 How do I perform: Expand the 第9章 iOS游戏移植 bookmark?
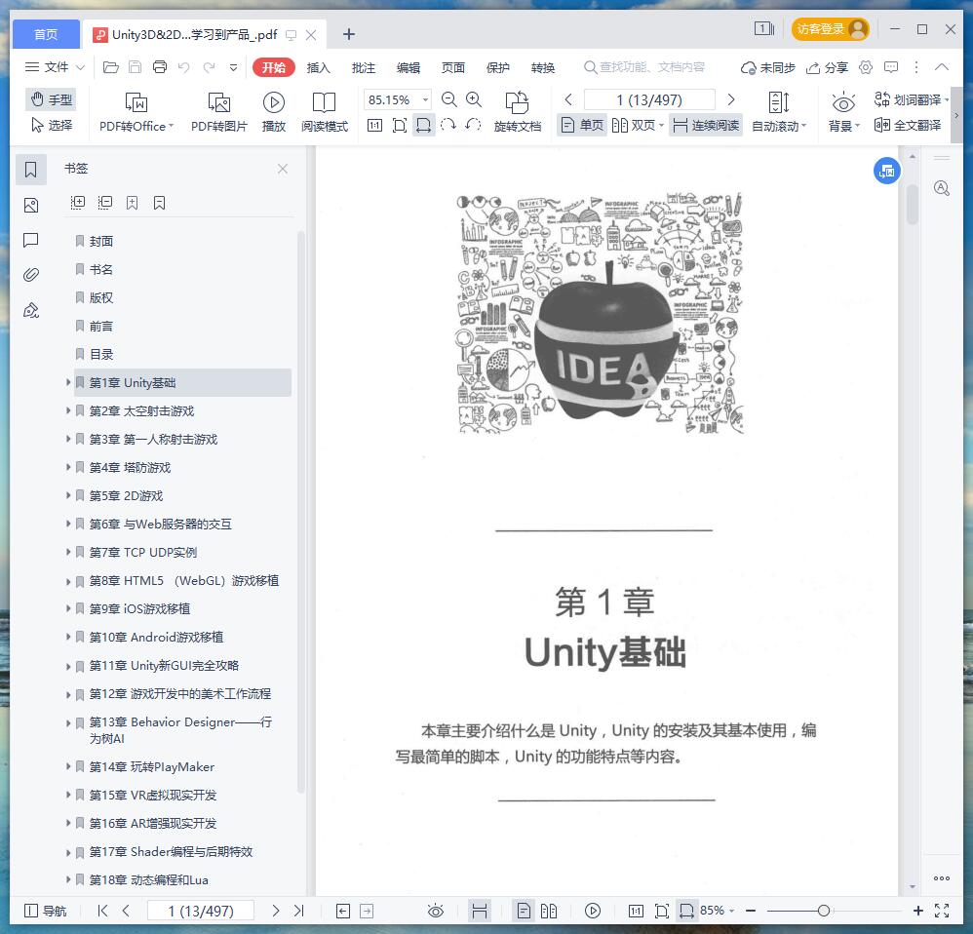pos(68,608)
